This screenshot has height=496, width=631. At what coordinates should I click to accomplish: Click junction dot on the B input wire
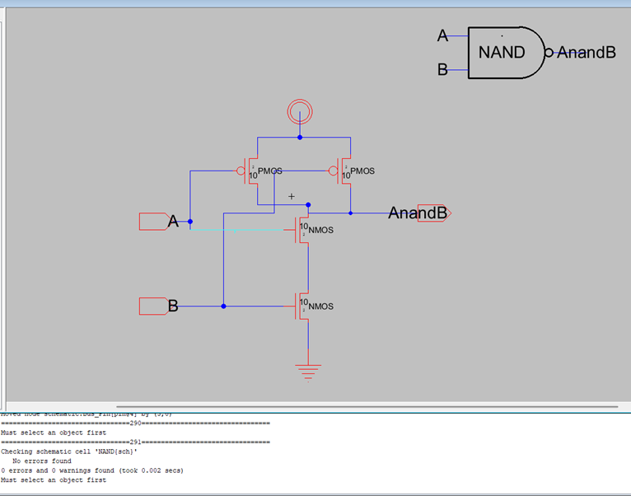(223, 306)
